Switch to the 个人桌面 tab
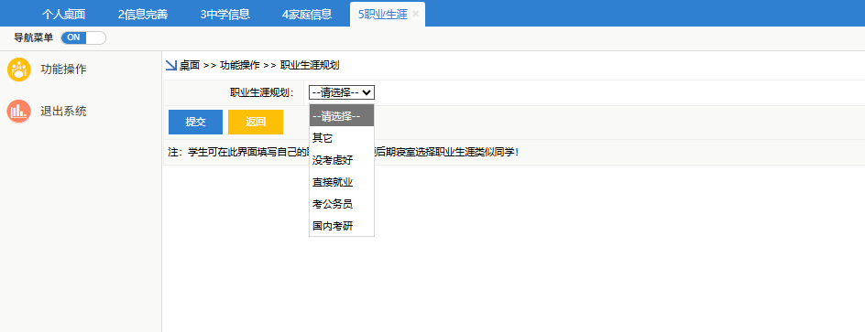 63,15
